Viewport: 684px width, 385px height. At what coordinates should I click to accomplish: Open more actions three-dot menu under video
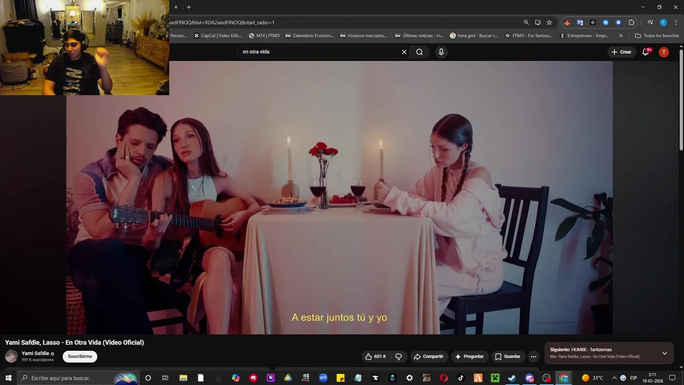click(x=533, y=357)
